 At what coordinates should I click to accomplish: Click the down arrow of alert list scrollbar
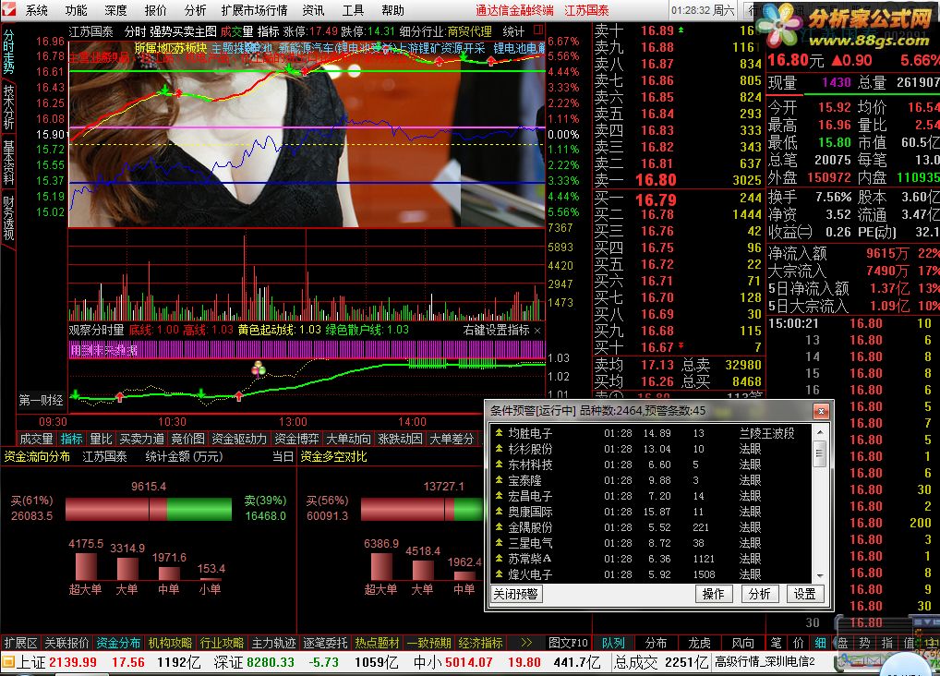[820, 576]
